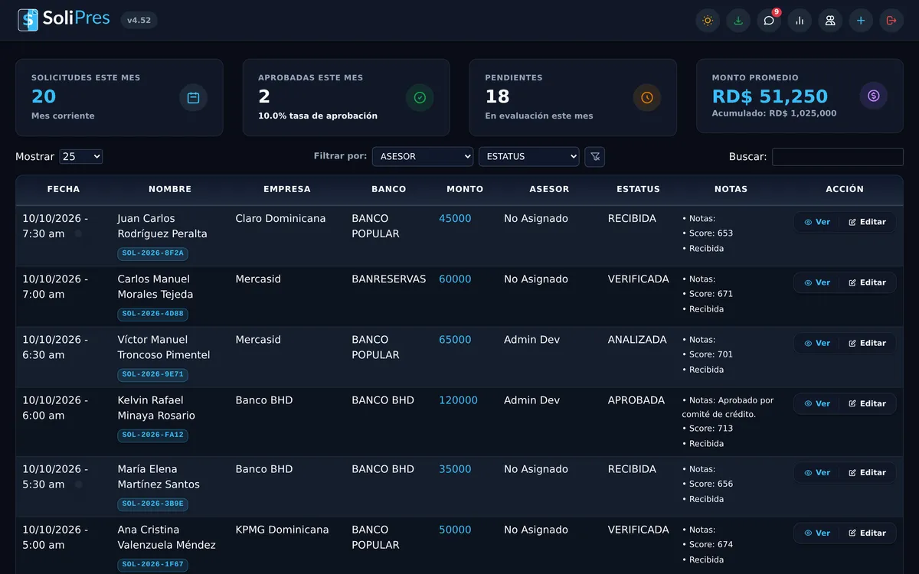Click the SoliPres logo

point(64,20)
